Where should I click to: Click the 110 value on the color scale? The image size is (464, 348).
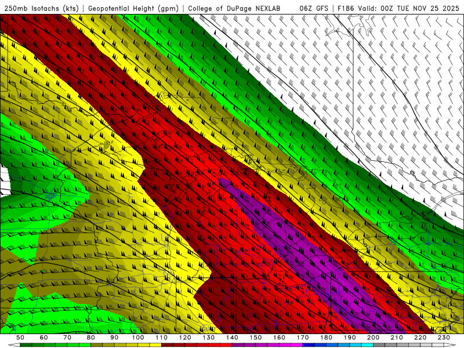click(x=162, y=338)
